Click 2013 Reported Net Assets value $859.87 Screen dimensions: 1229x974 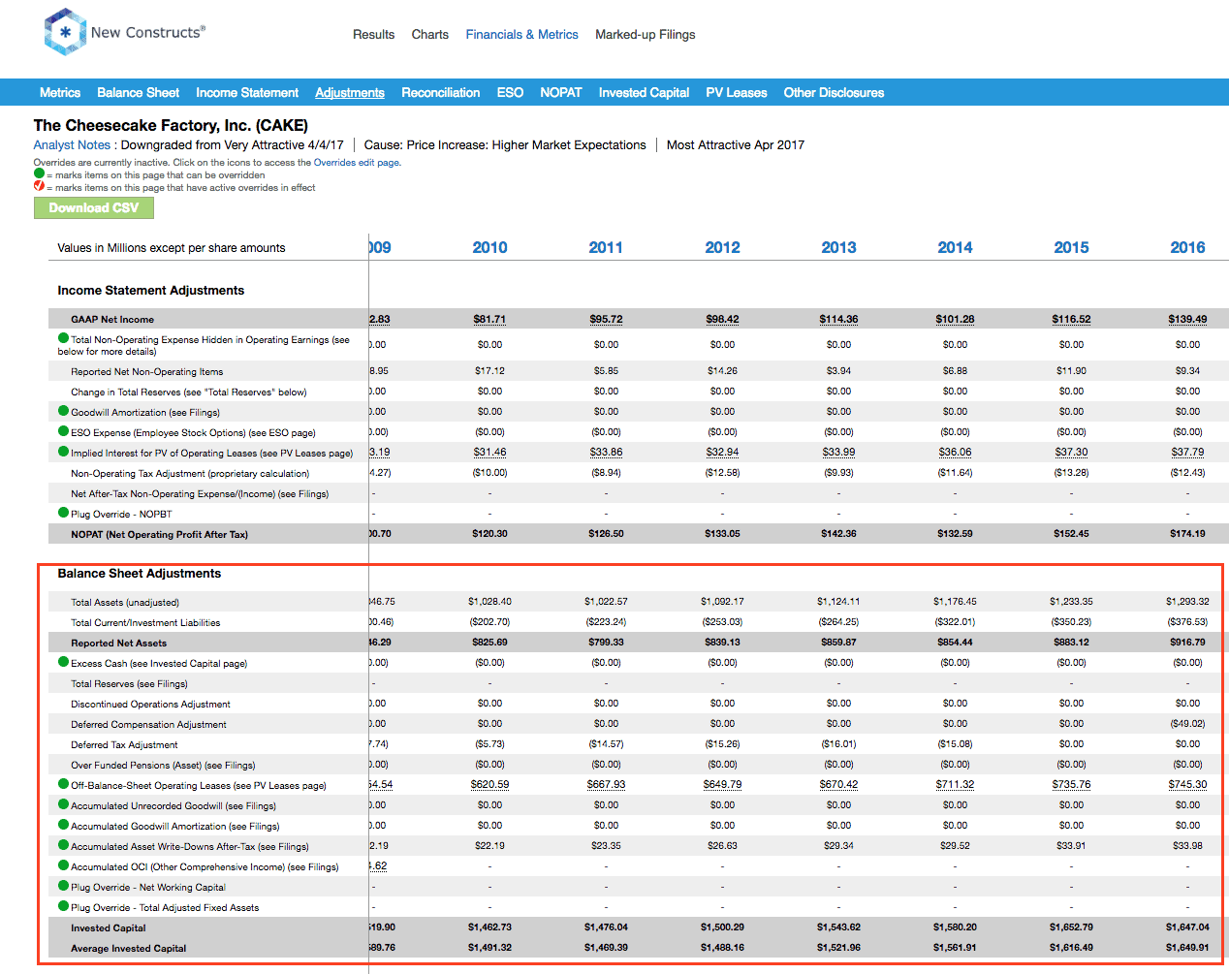coord(838,642)
